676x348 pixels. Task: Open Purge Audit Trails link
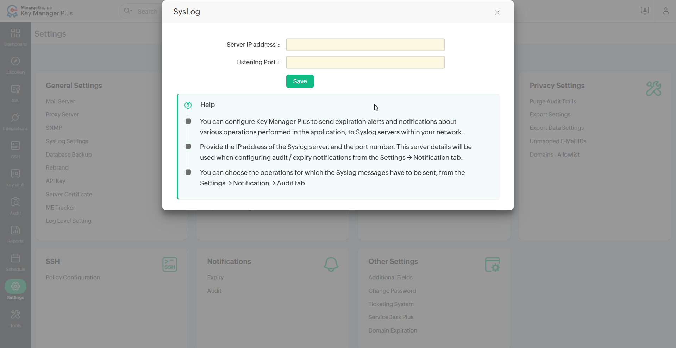(x=553, y=101)
